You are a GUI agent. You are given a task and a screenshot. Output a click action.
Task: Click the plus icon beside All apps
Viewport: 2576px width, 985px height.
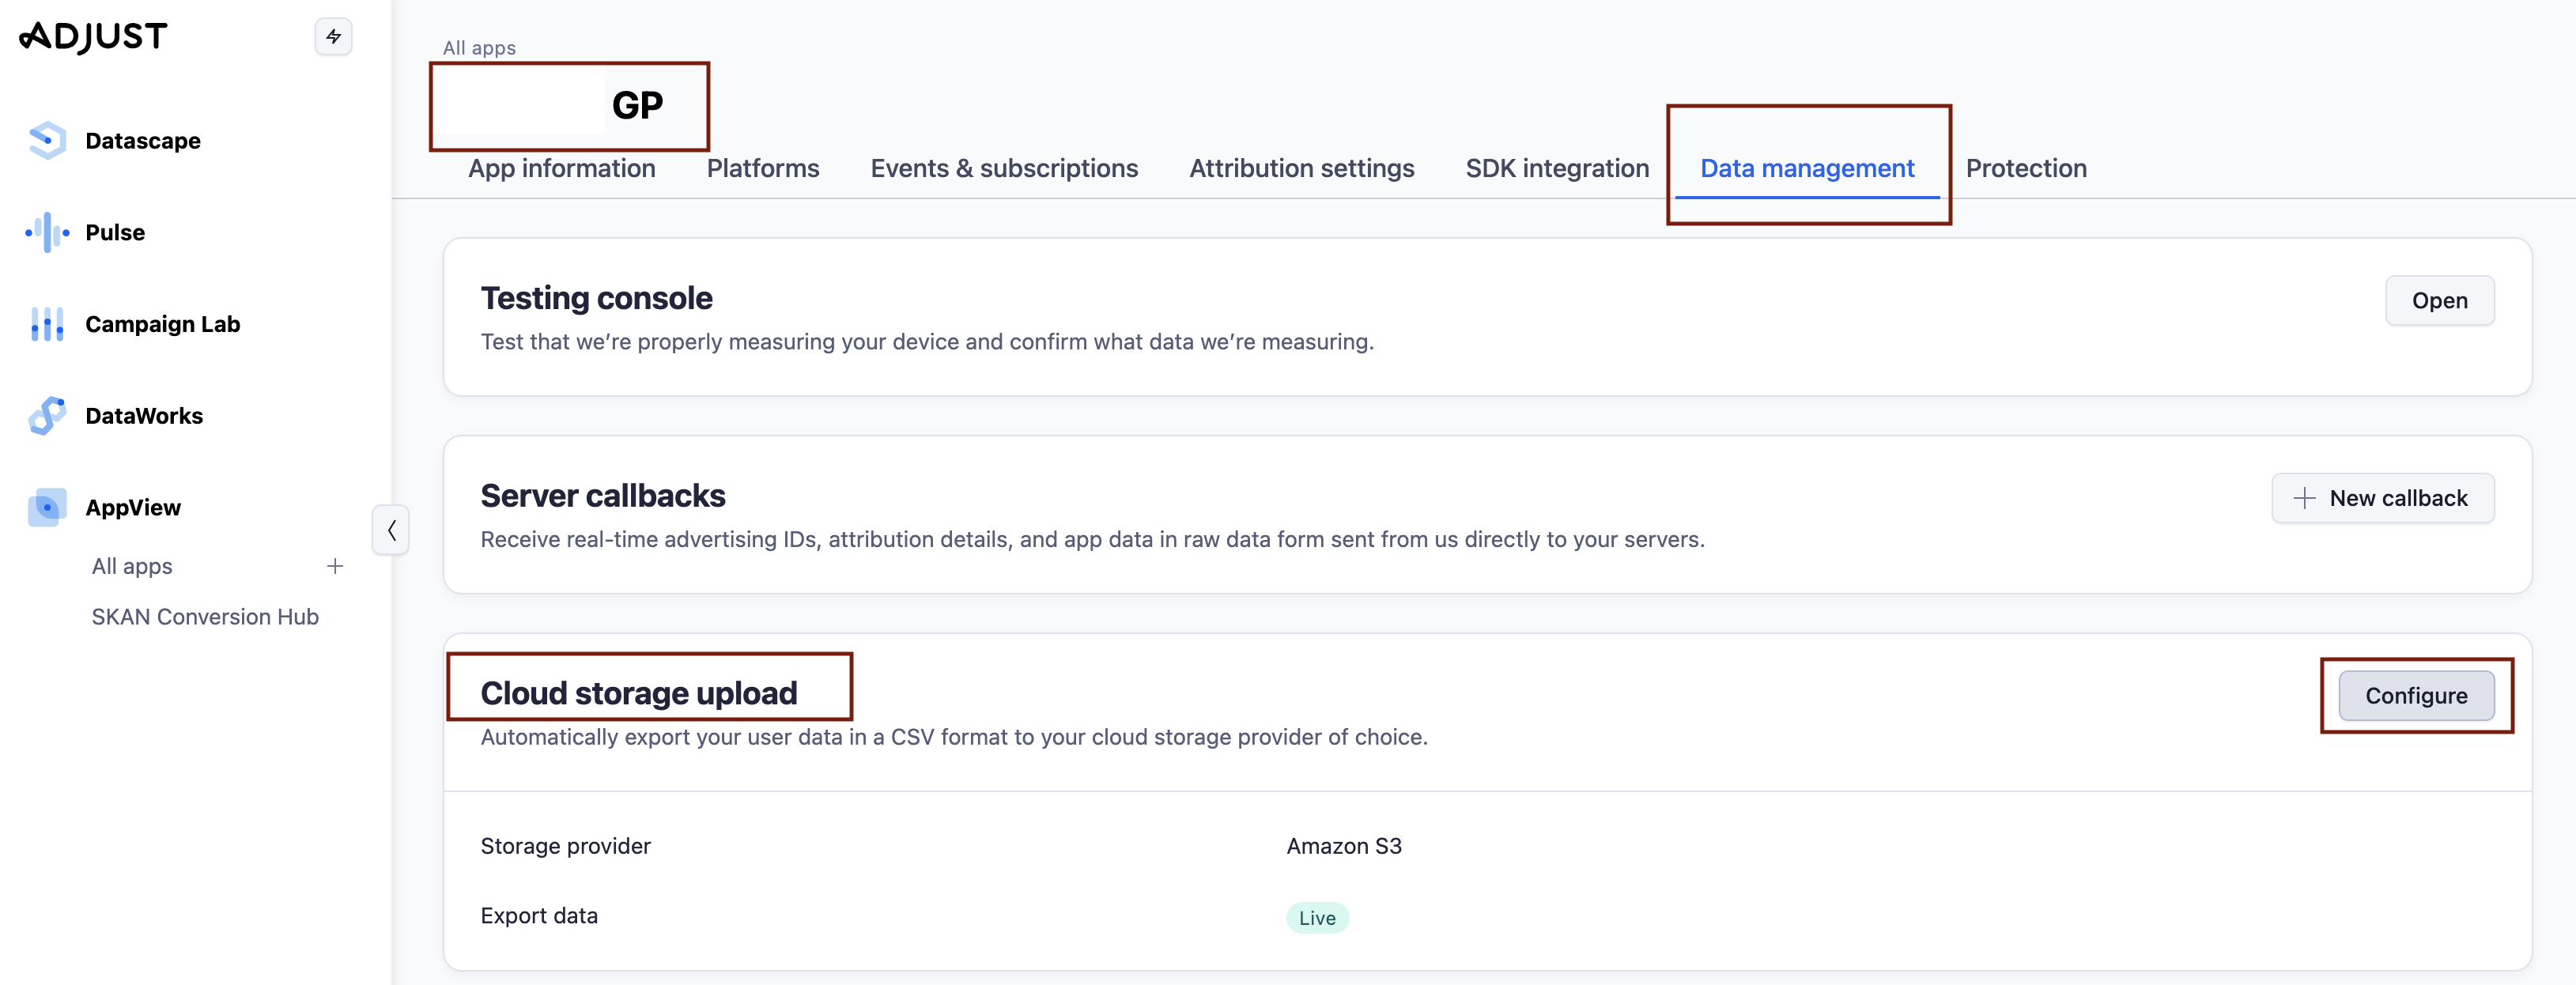335,566
